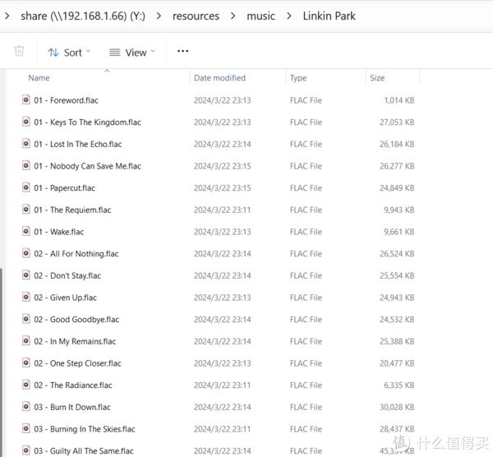Click date 2024/3/22 23:15 of Papercut row

223,188
